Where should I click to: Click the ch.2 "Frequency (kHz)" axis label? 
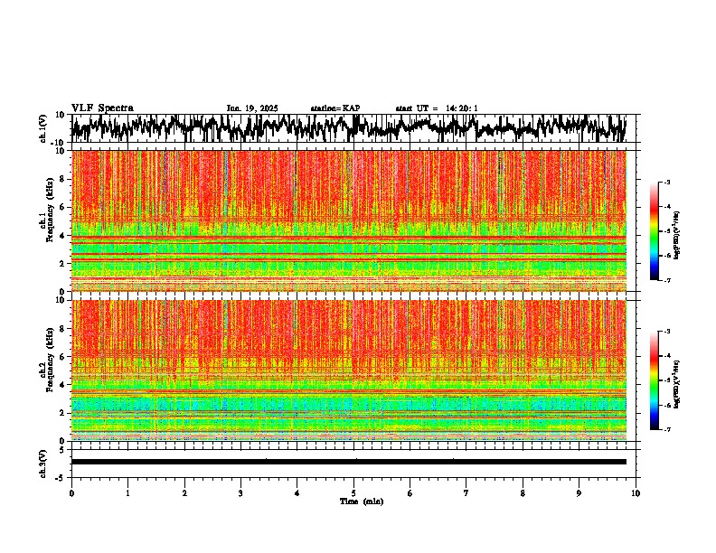[x=50, y=360]
